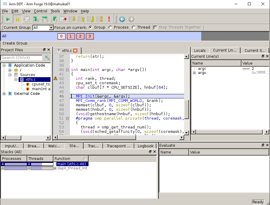Select the Process focus radio button
This screenshot has width=270, height=205.
110,27
